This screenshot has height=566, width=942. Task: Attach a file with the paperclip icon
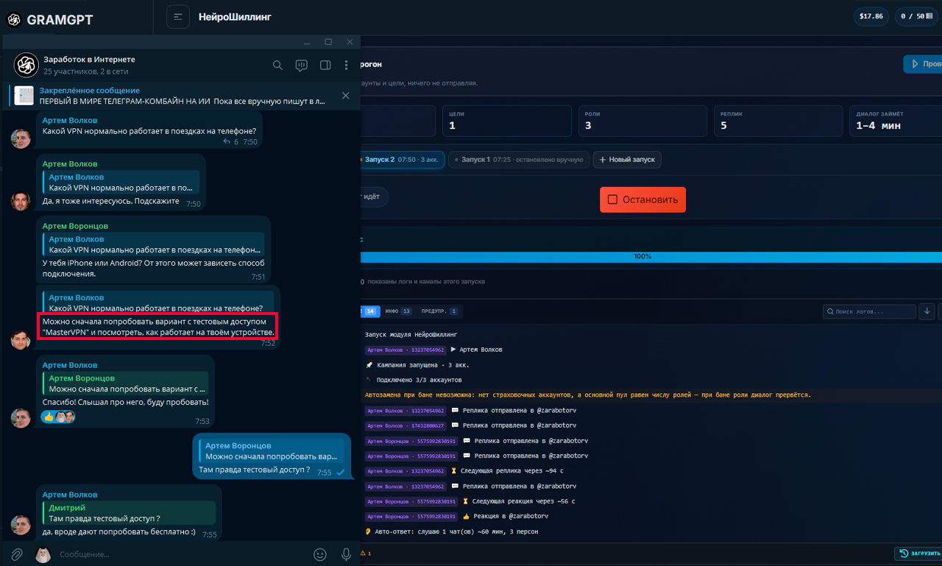[x=16, y=554]
